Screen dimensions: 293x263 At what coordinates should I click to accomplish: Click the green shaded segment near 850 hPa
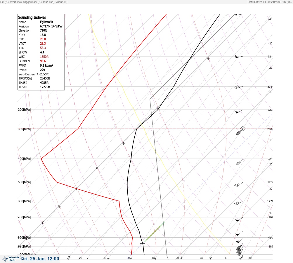point(155,231)
